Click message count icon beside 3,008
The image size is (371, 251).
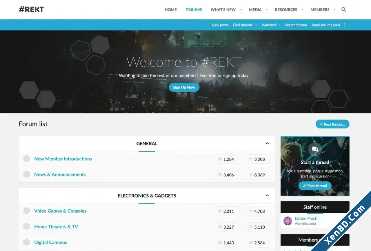251,159
